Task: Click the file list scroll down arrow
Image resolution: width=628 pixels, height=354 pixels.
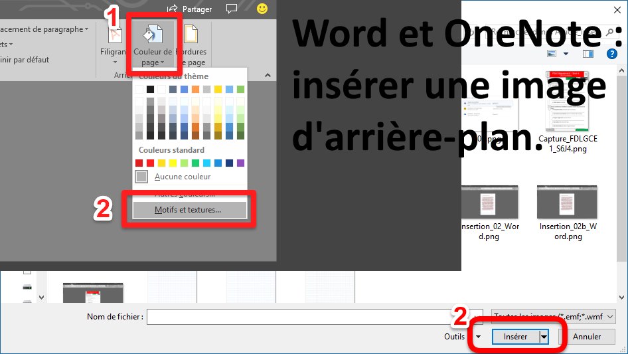Action: tap(621, 298)
